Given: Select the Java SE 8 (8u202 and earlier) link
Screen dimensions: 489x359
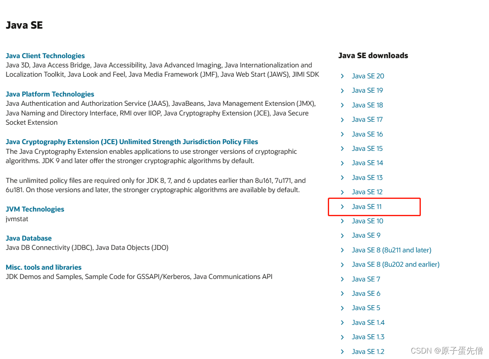Looking at the screenshot, I should pos(396,264).
